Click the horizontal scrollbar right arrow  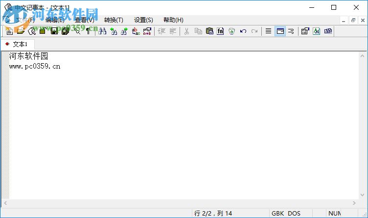[354, 203]
